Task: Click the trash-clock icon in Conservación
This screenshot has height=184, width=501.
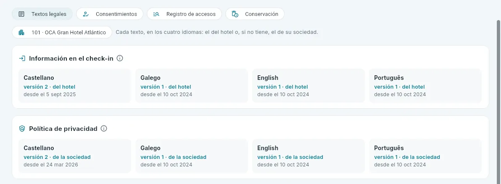Action: coord(235,14)
